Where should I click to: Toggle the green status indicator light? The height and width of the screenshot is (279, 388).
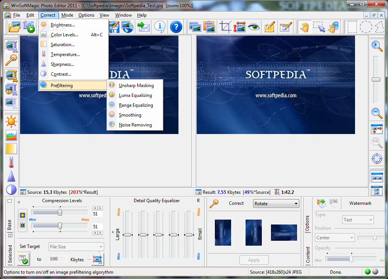tap(368, 271)
